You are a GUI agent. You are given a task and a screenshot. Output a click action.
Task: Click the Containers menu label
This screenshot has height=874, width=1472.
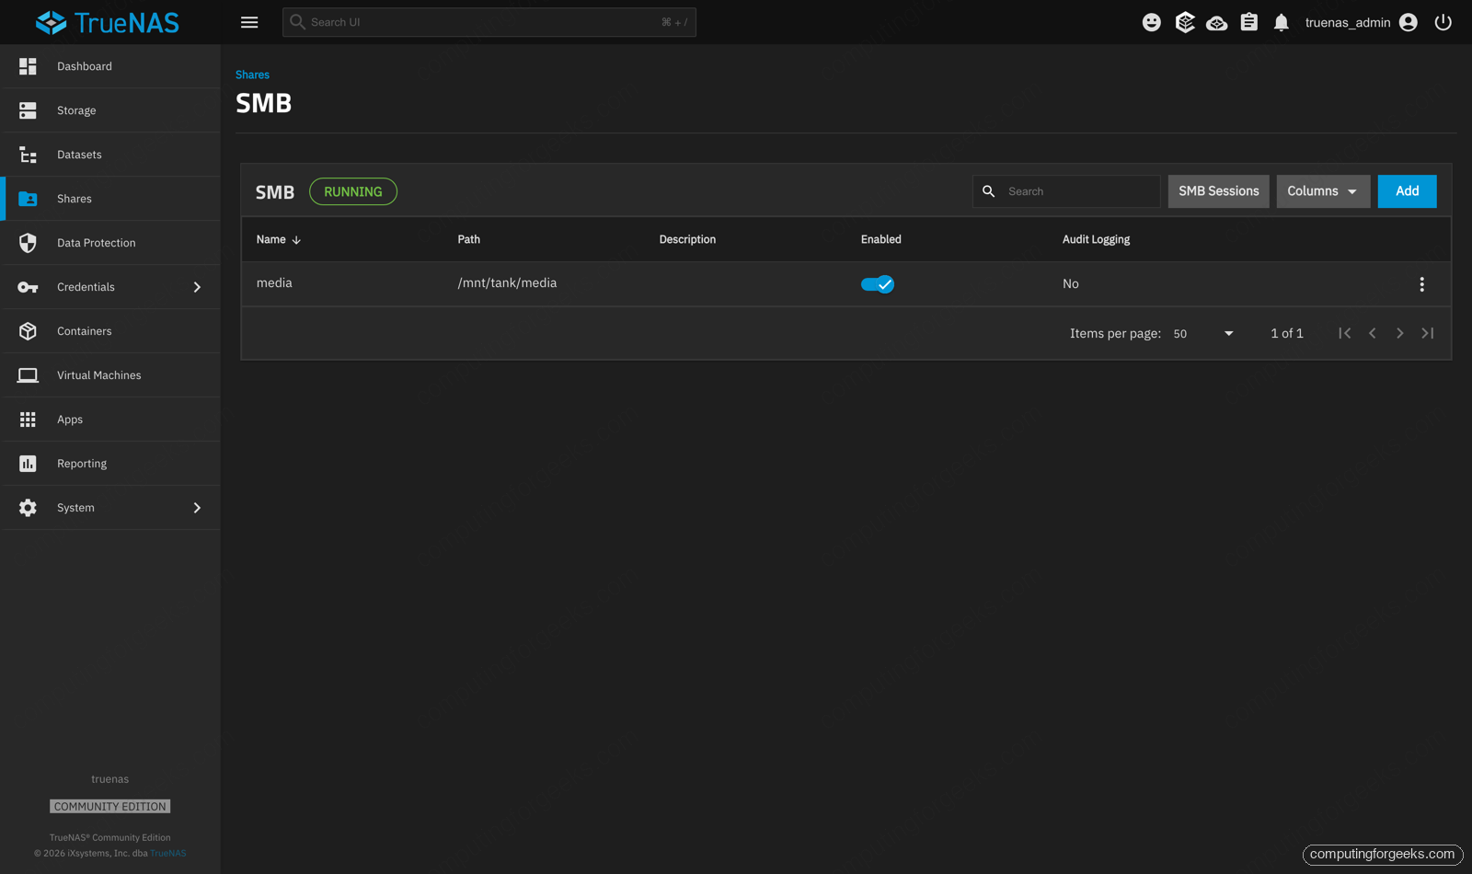coord(84,331)
